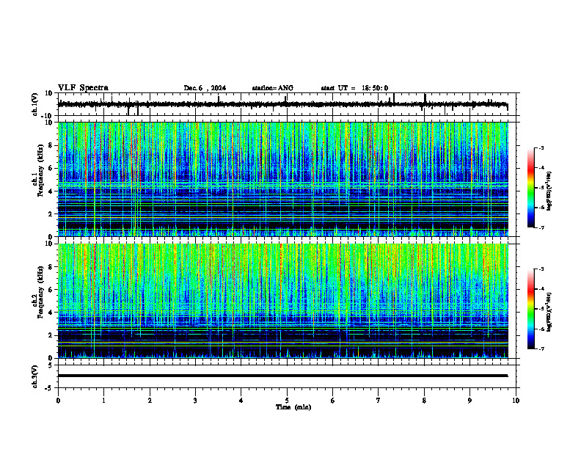Click time axis tick label "1"
581x449 pixels.
(103, 401)
